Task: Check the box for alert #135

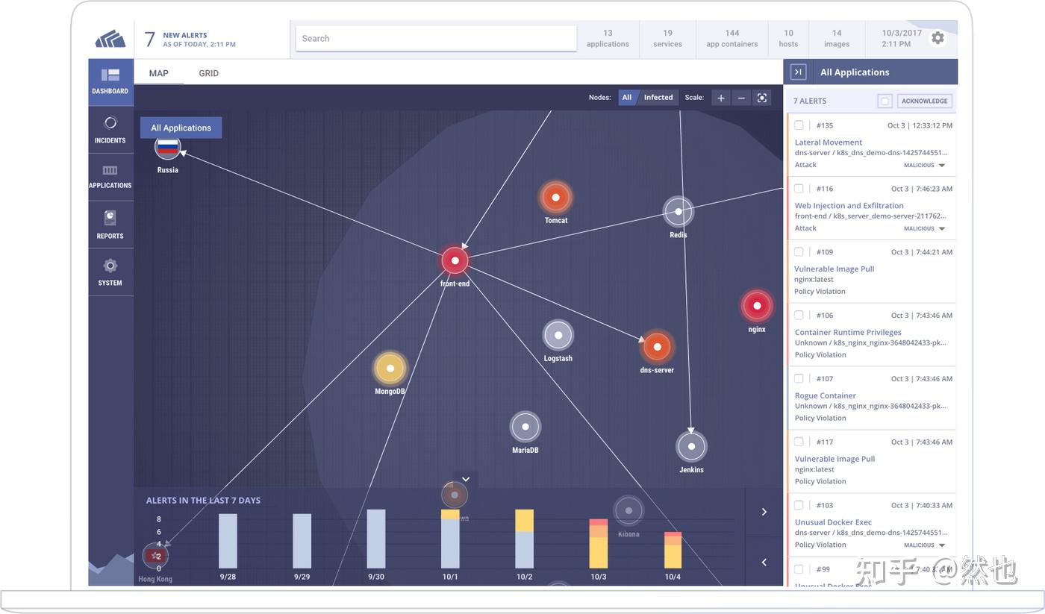Action: pyautogui.click(x=799, y=125)
